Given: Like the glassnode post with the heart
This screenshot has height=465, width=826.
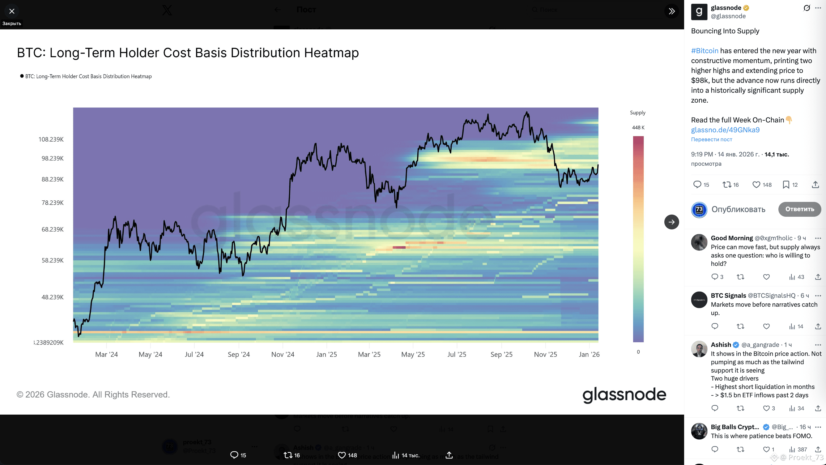Looking at the screenshot, I should click(x=756, y=185).
